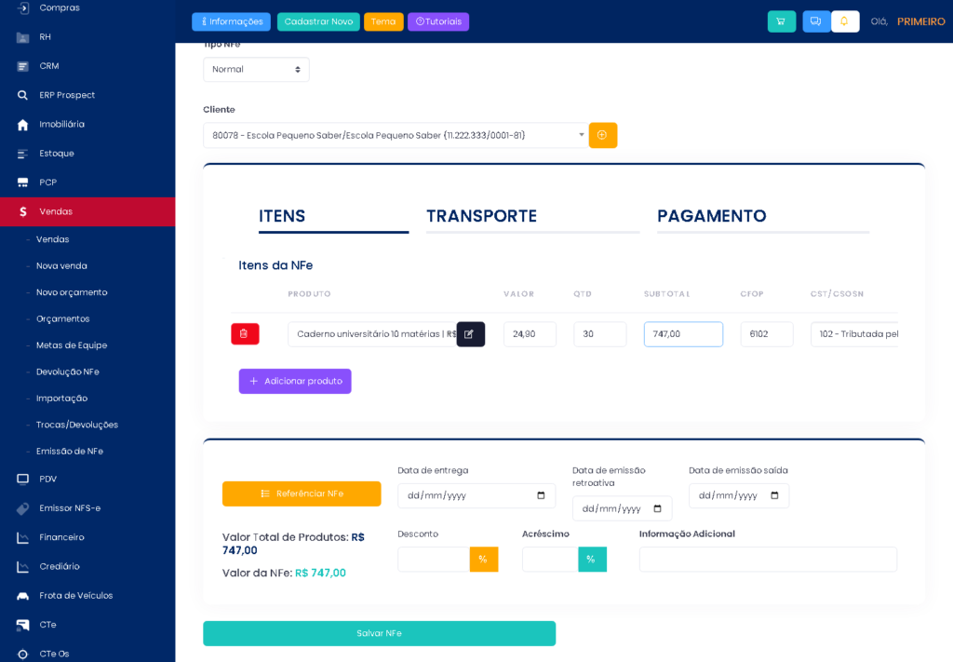Open CST/CSOSN 102 Tributada dropdown
The width and height of the screenshot is (953, 662).
(x=854, y=333)
